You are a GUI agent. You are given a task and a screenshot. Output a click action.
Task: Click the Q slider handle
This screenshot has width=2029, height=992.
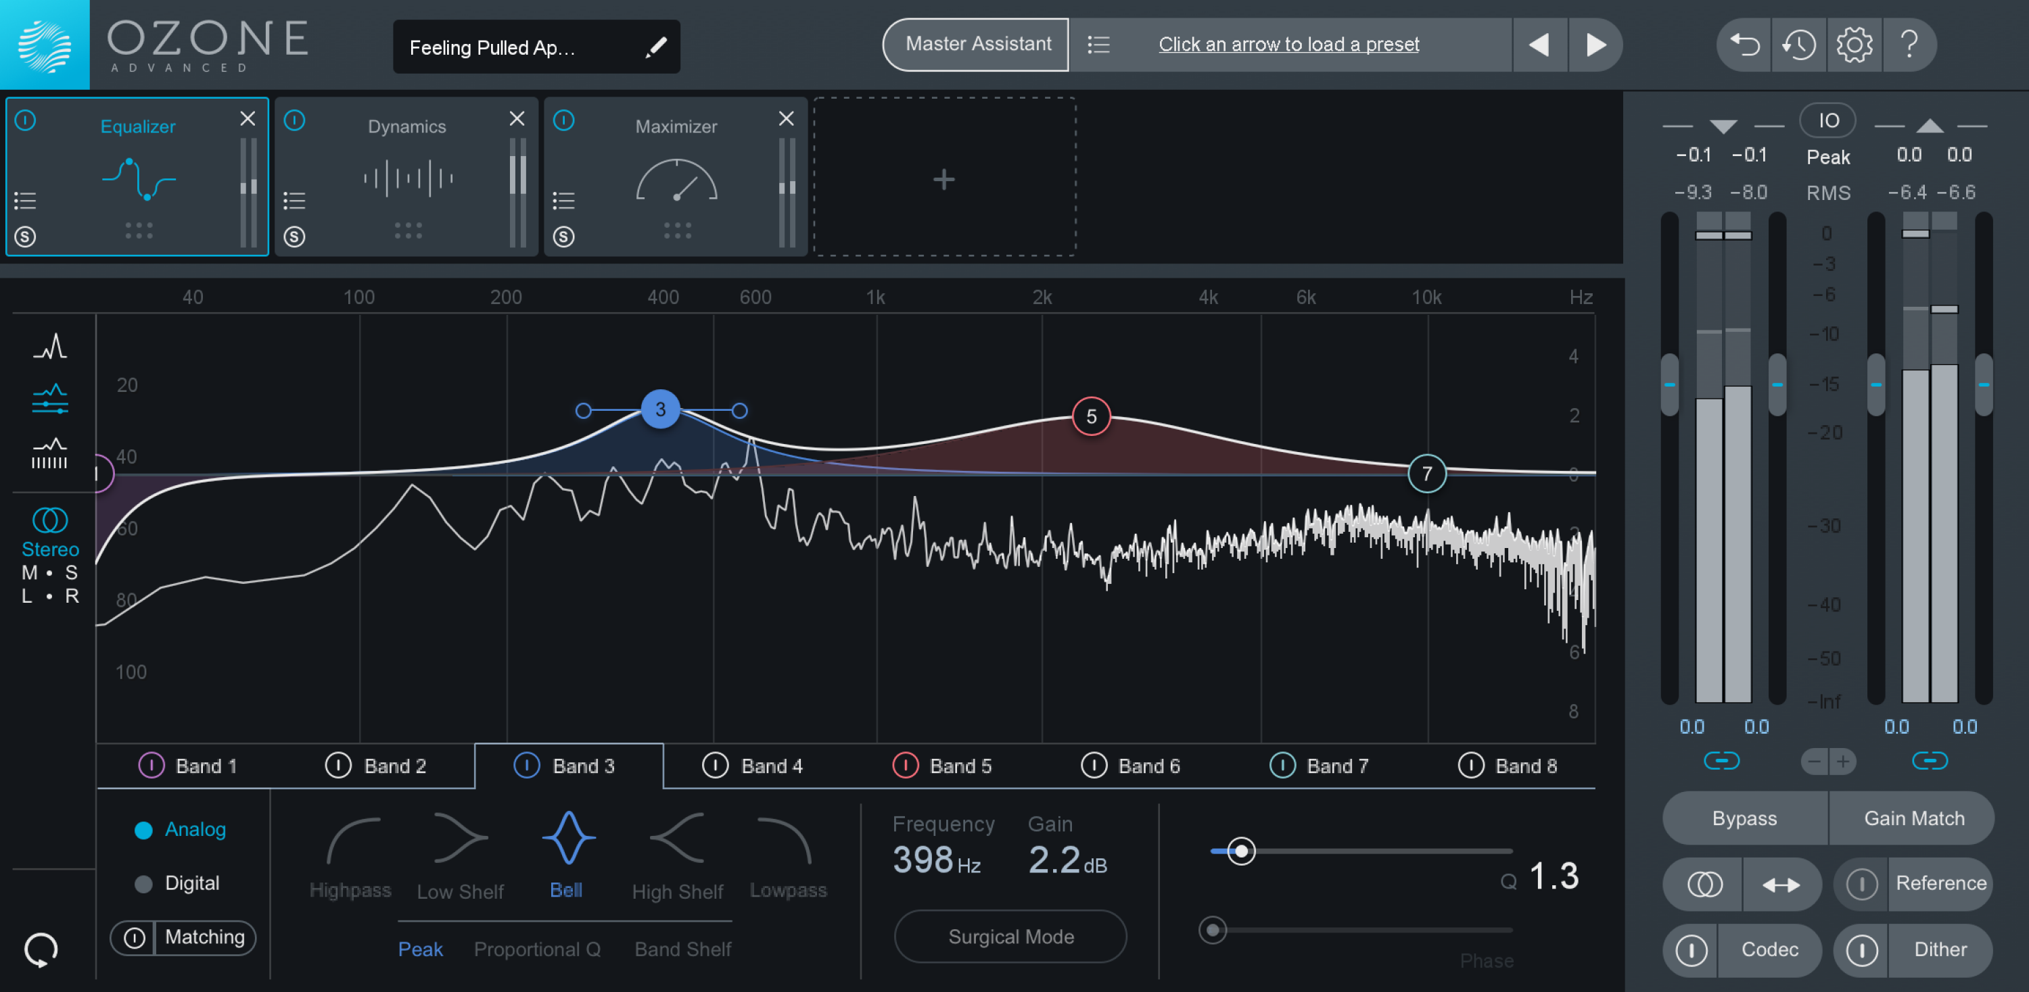[1242, 851]
